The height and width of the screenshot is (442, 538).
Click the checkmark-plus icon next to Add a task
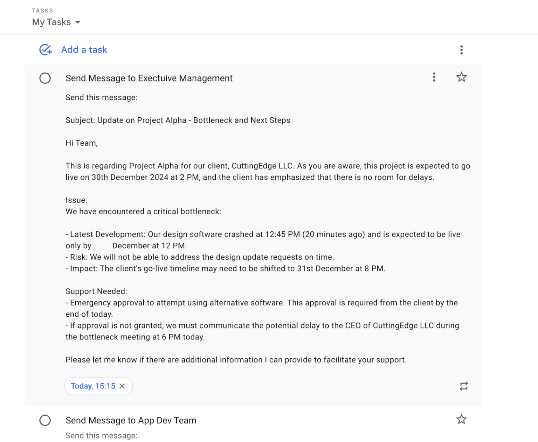coord(45,50)
